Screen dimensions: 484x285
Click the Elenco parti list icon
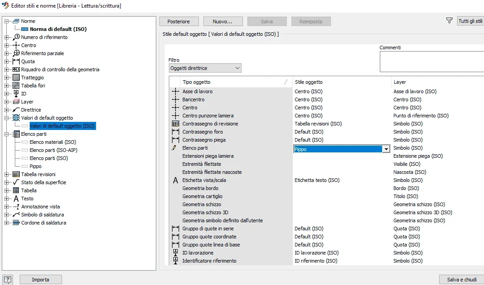pyautogui.click(x=16, y=134)
